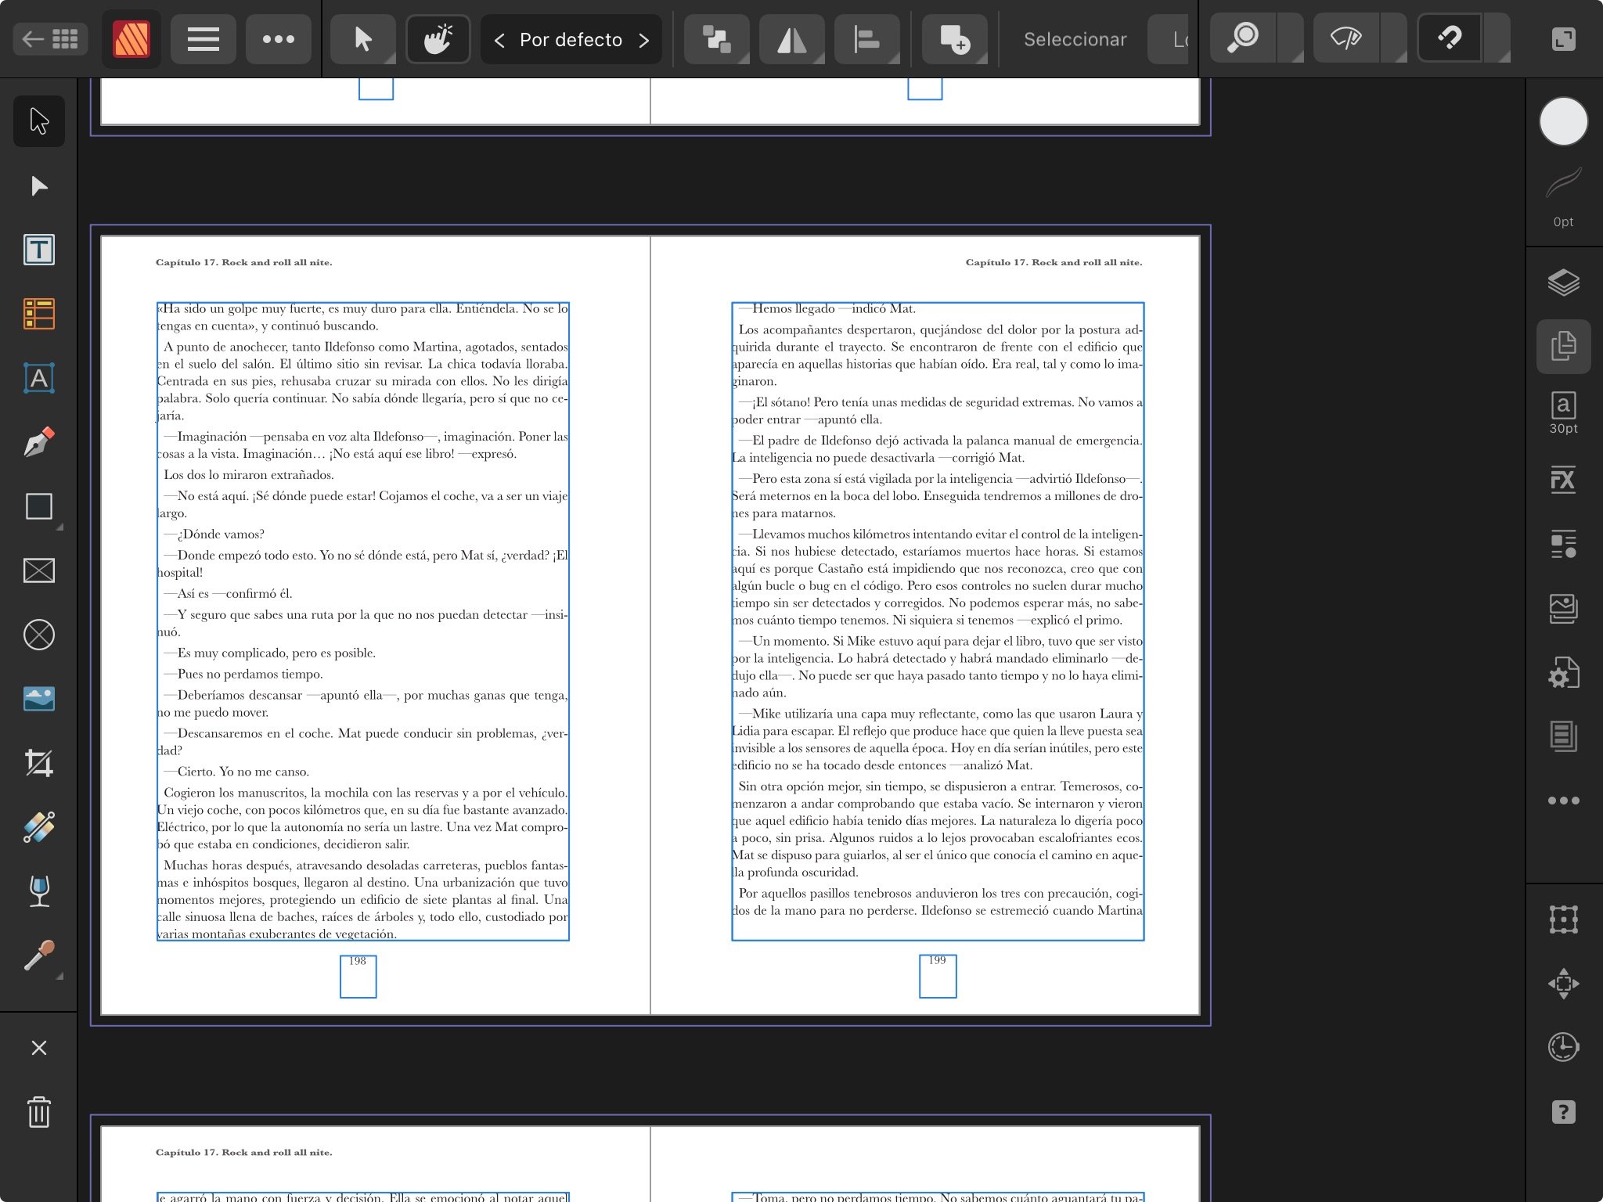Screen dimensions: 1603x1202
Task: Click the Seleccionar button
Action: [1075, 39]
